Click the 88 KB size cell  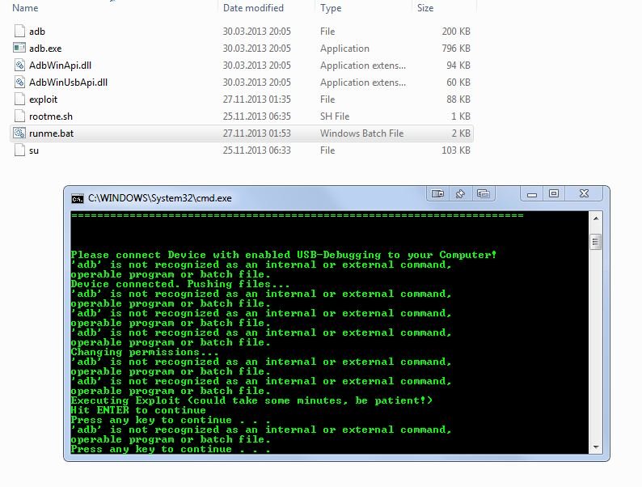pos(458,100)
